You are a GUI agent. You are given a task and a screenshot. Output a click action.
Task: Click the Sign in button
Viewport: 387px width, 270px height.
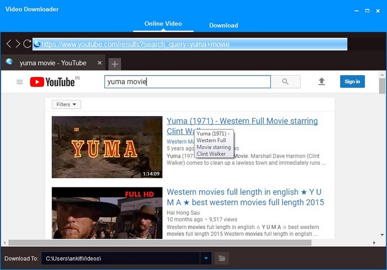pyautogui.click(x=352, y=82)
